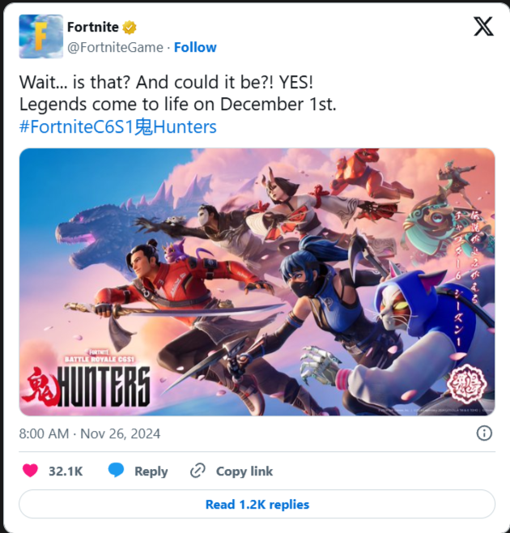Click the blue reply bubble icon

(116, 471)
